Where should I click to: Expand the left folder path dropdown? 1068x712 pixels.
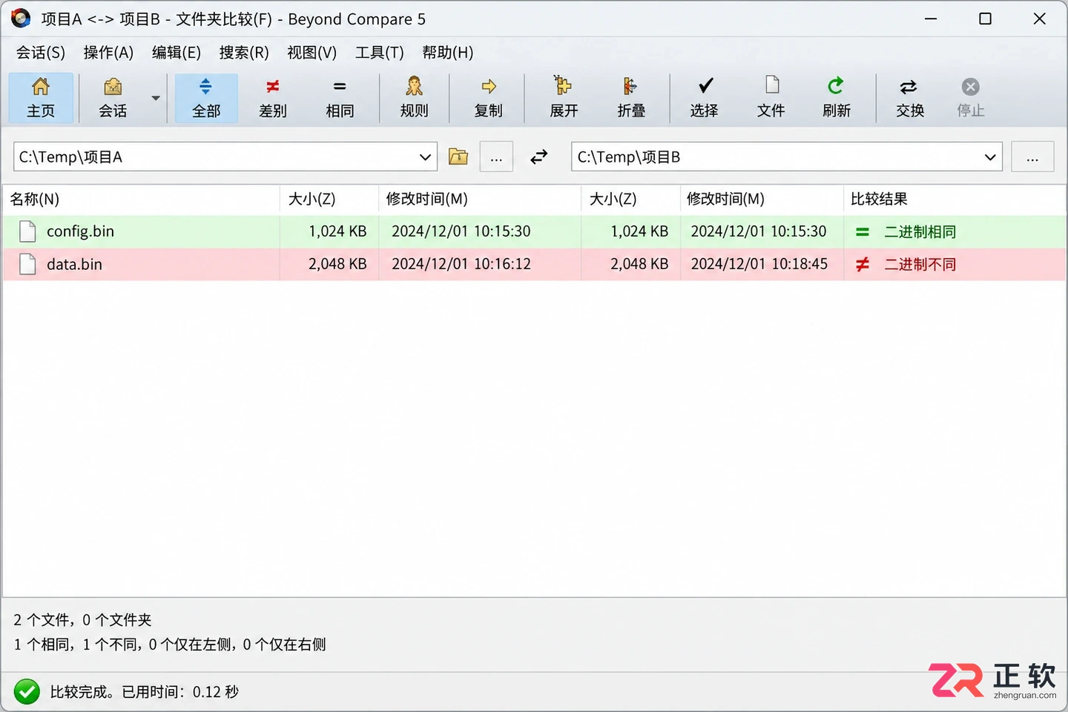coord(425,157)
